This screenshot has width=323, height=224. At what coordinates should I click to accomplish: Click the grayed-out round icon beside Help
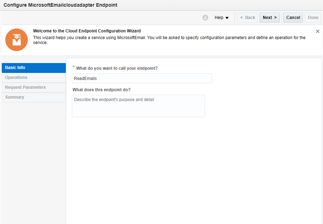[205, 18]
